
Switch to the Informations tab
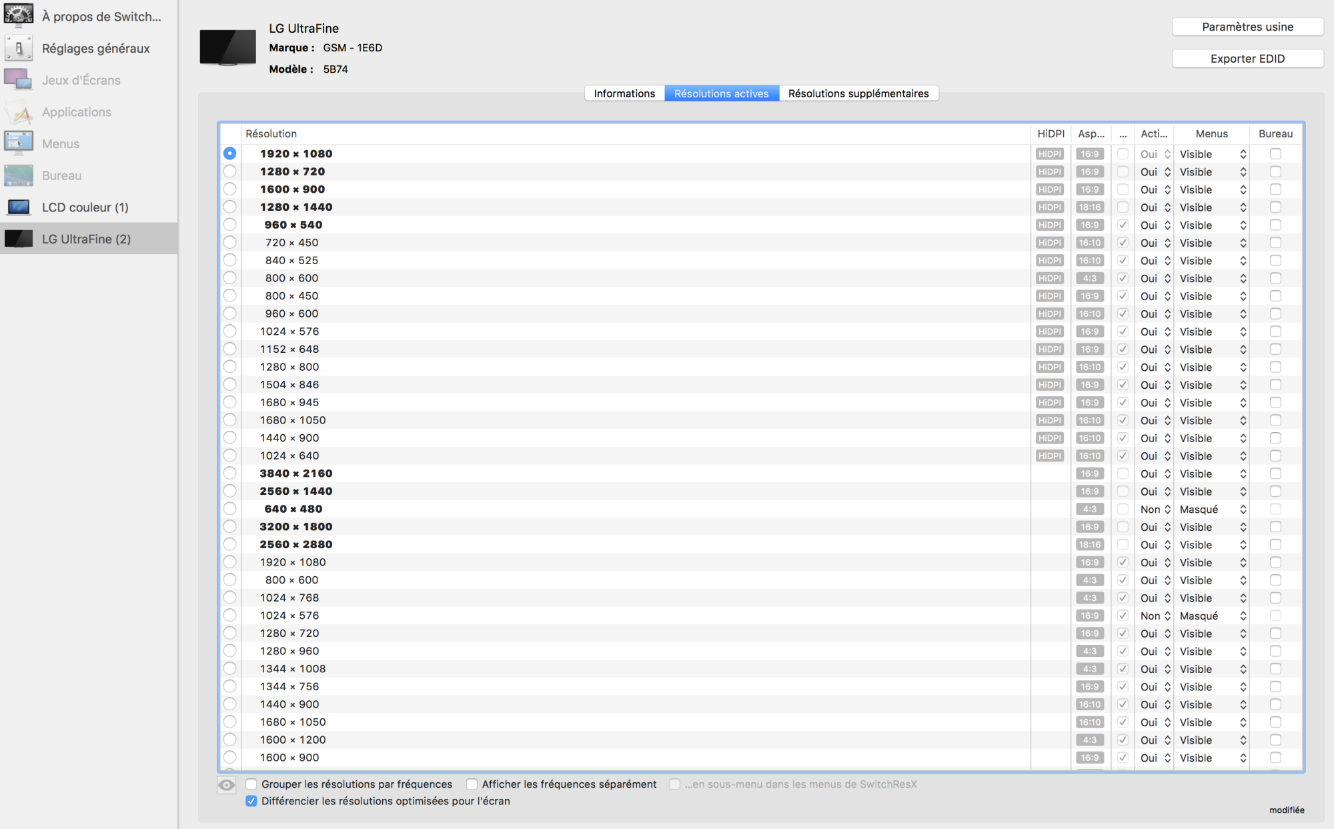pyautogui.click(x=624, y=93)
